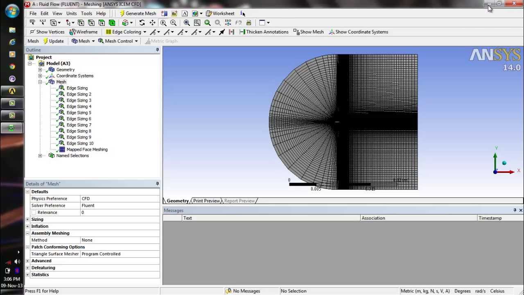Pin the Outline panel

tap(157, 50)
